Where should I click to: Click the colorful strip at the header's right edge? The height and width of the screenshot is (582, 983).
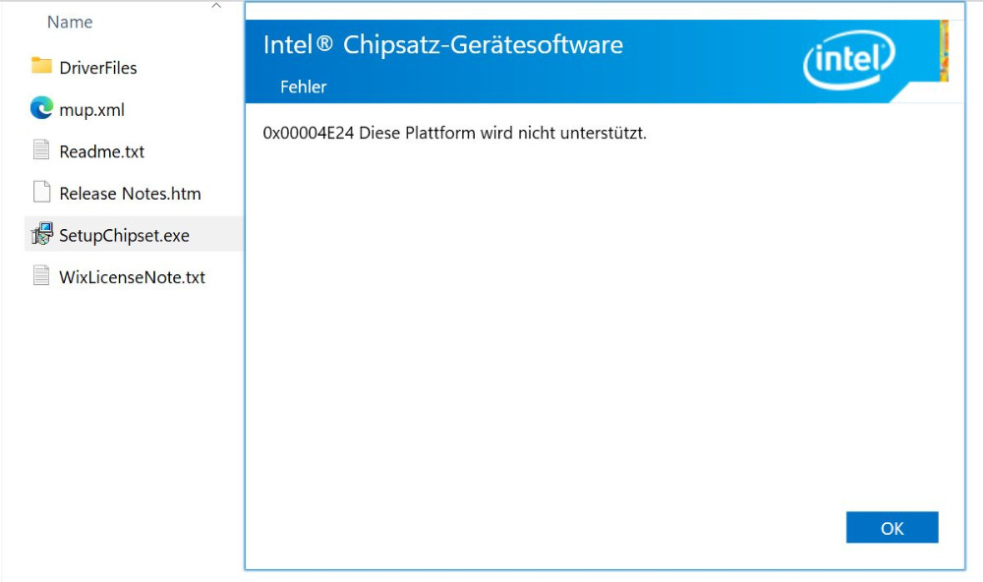click(x=945, y=51)
